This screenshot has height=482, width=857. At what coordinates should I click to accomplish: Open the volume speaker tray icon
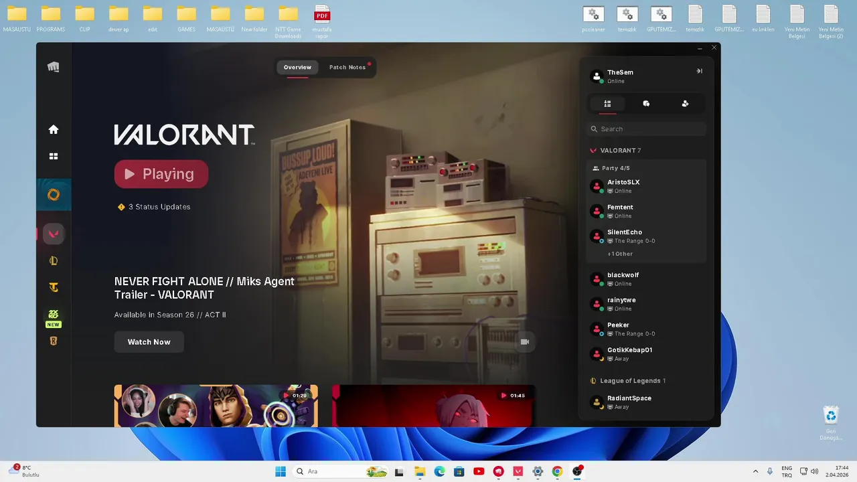tap(814, 471)
